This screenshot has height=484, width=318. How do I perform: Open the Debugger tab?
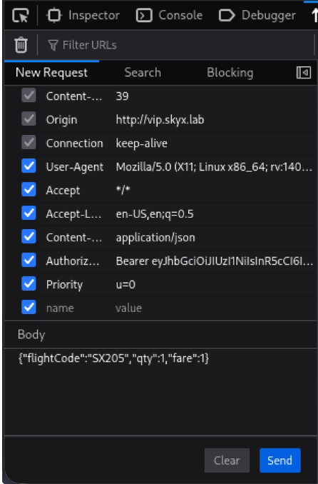(x=257, y=15)
